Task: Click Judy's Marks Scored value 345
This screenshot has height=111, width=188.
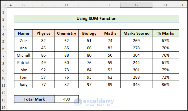Action: [x=136, y=85]
